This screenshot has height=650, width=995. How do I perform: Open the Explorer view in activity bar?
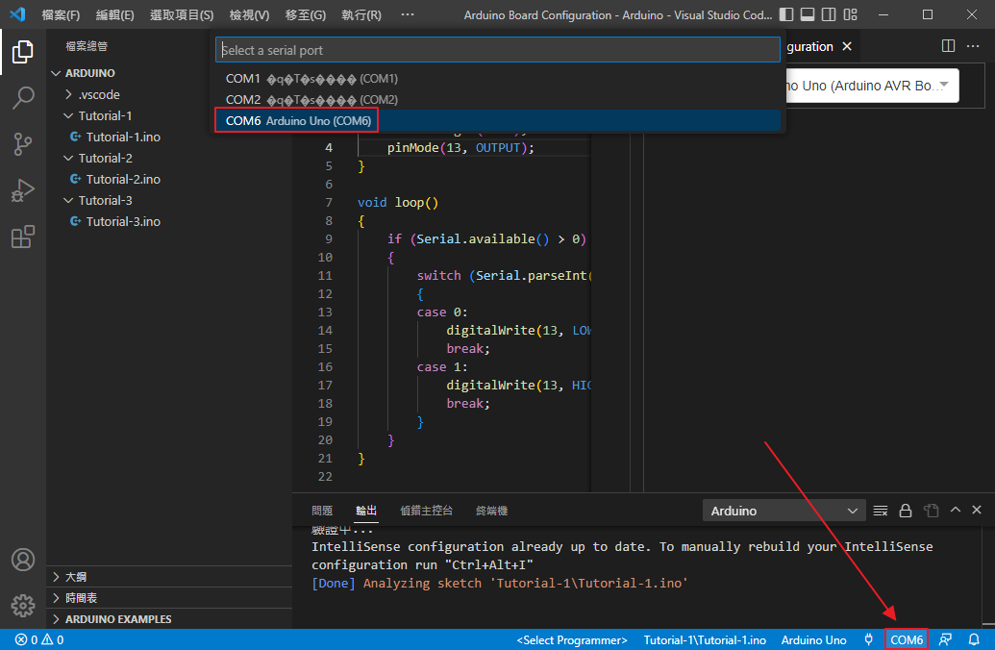pyautogui.click(x=23, y=52)
